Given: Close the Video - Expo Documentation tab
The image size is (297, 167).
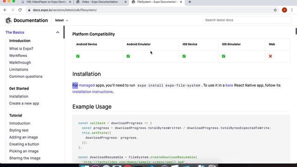Looking at the screenshot, I should coord(125,2).
